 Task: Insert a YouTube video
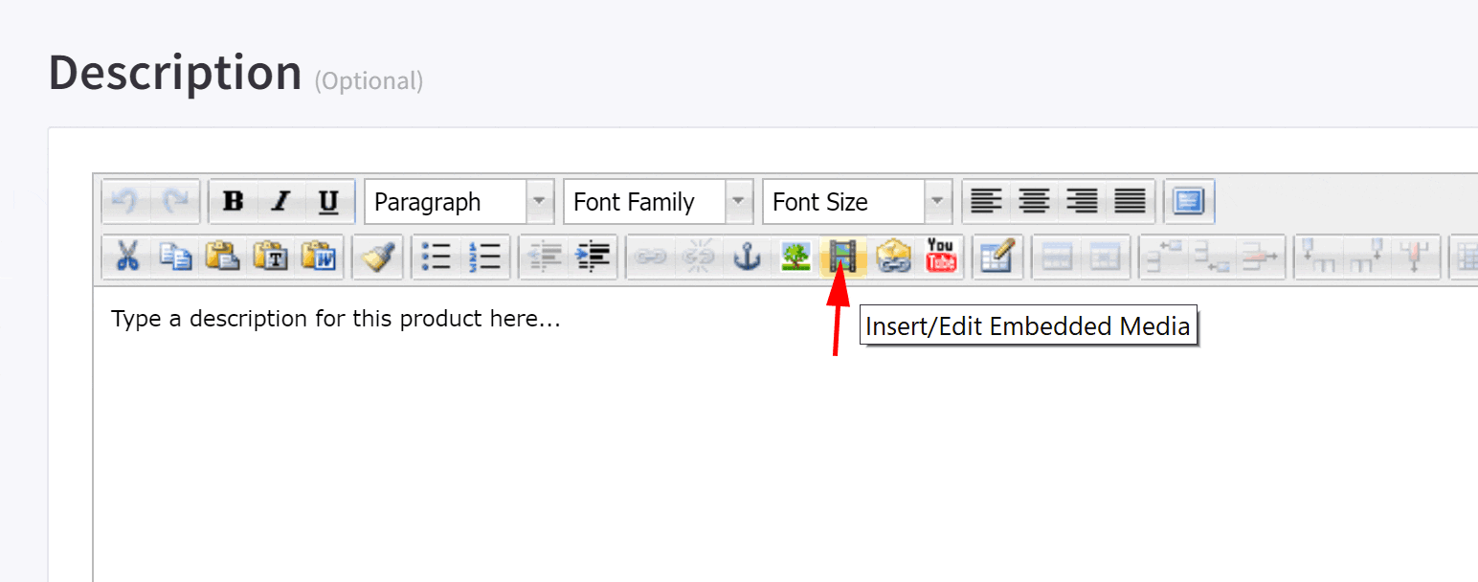[940, 257]
